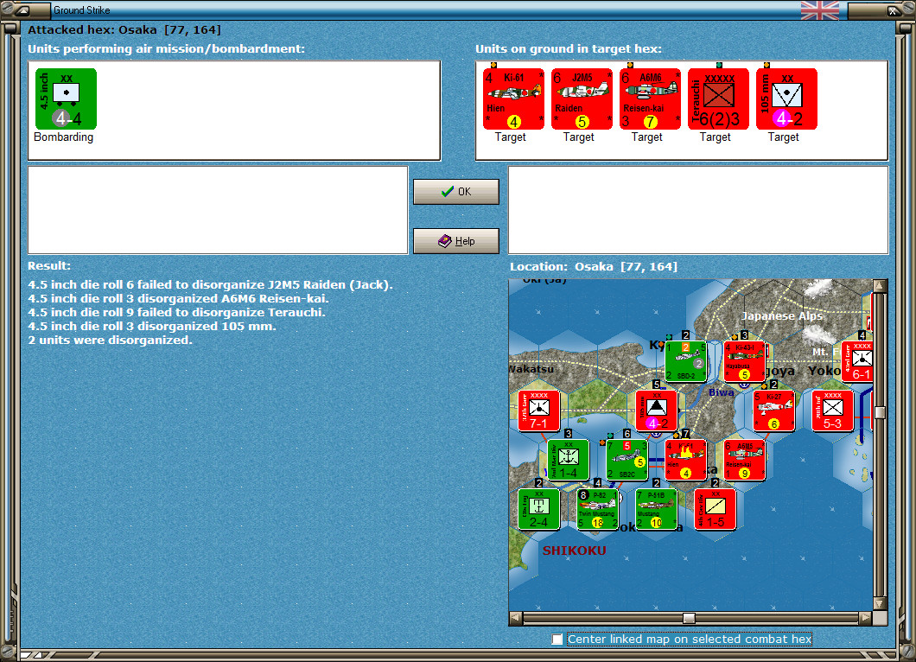Click the map horizontal scrollbar thumb
The image size is (916, 662).
(690, 618)
